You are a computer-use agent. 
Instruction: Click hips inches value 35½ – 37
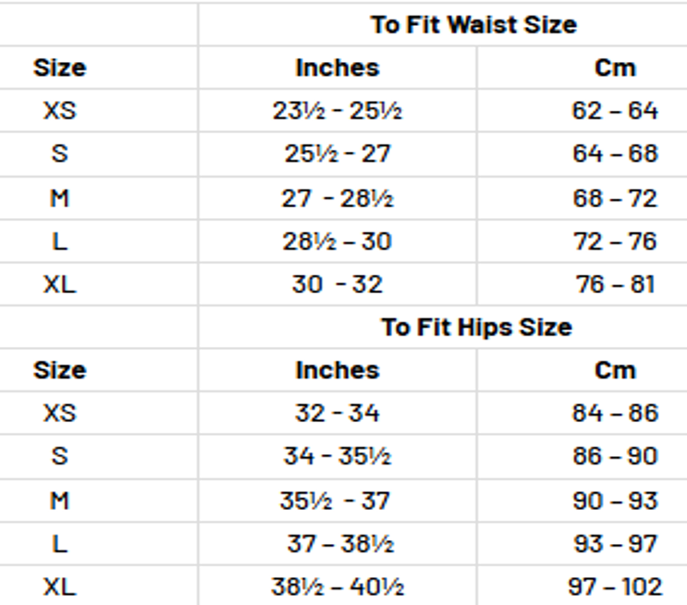[x=335, y=500]
